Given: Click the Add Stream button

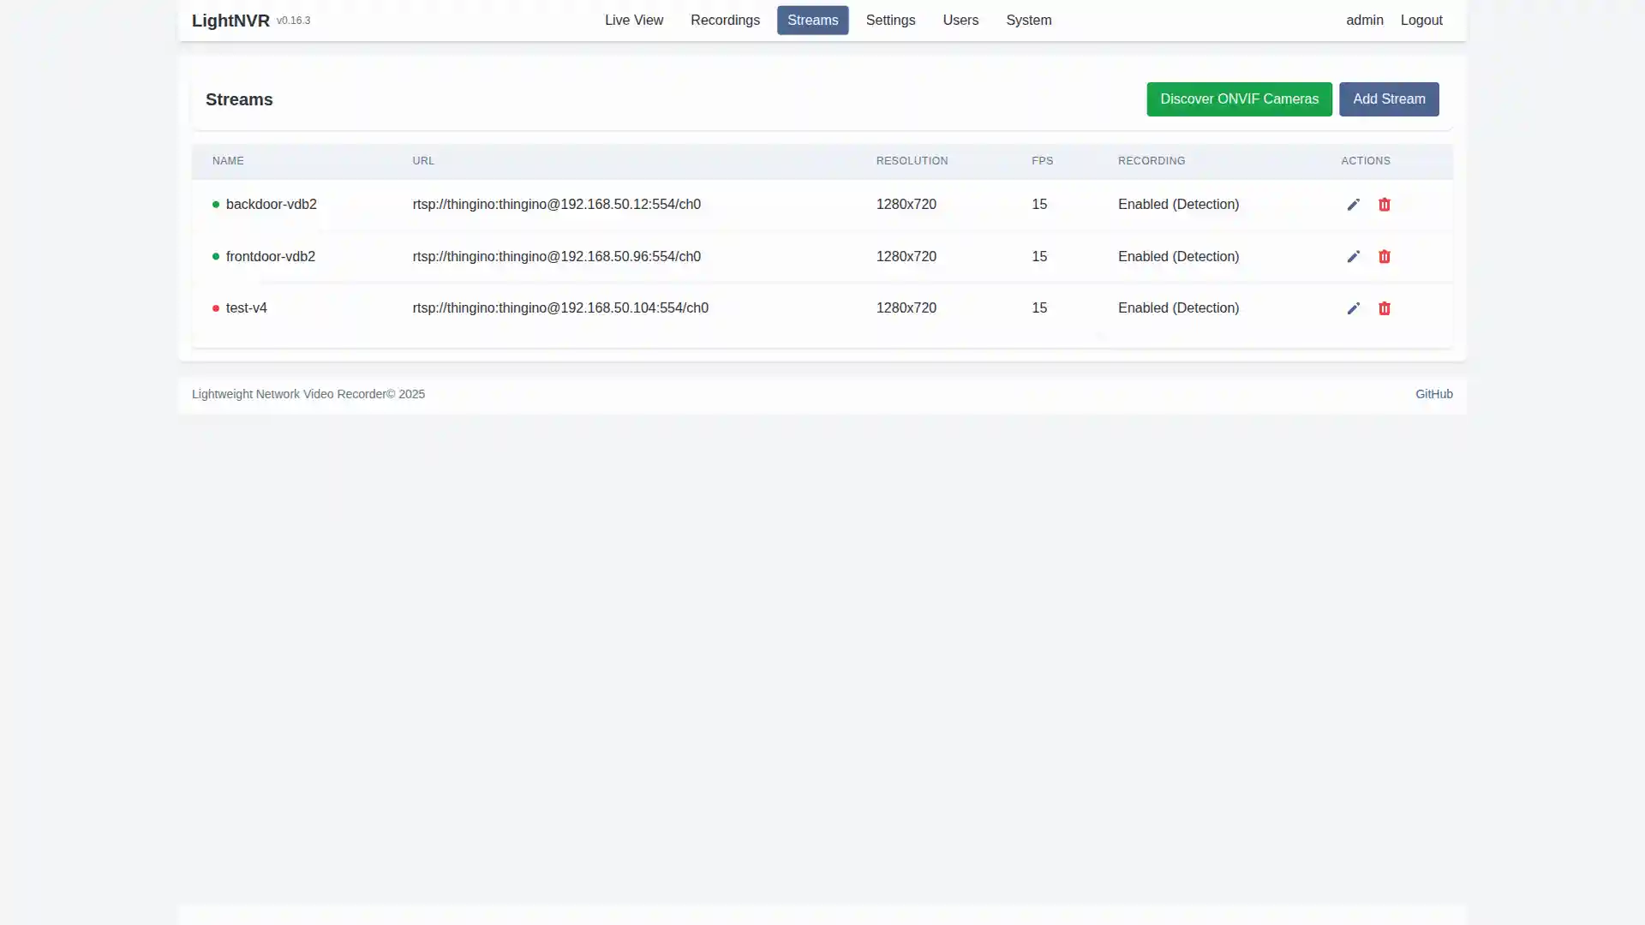Looking at the screenshot, I should click(1389, 98).
